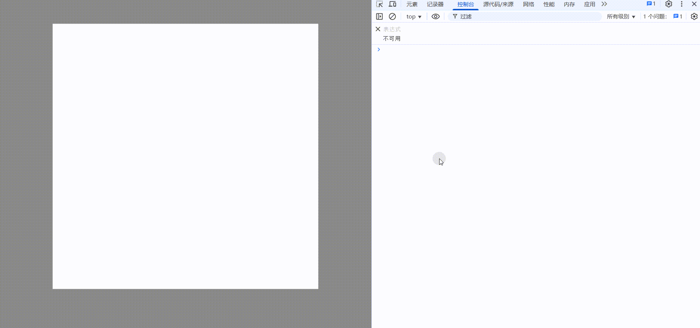The height and width of the screenshot is (328, 700).
Task: Open the 源代码/来源 tab
Action: tap(498, 4)
